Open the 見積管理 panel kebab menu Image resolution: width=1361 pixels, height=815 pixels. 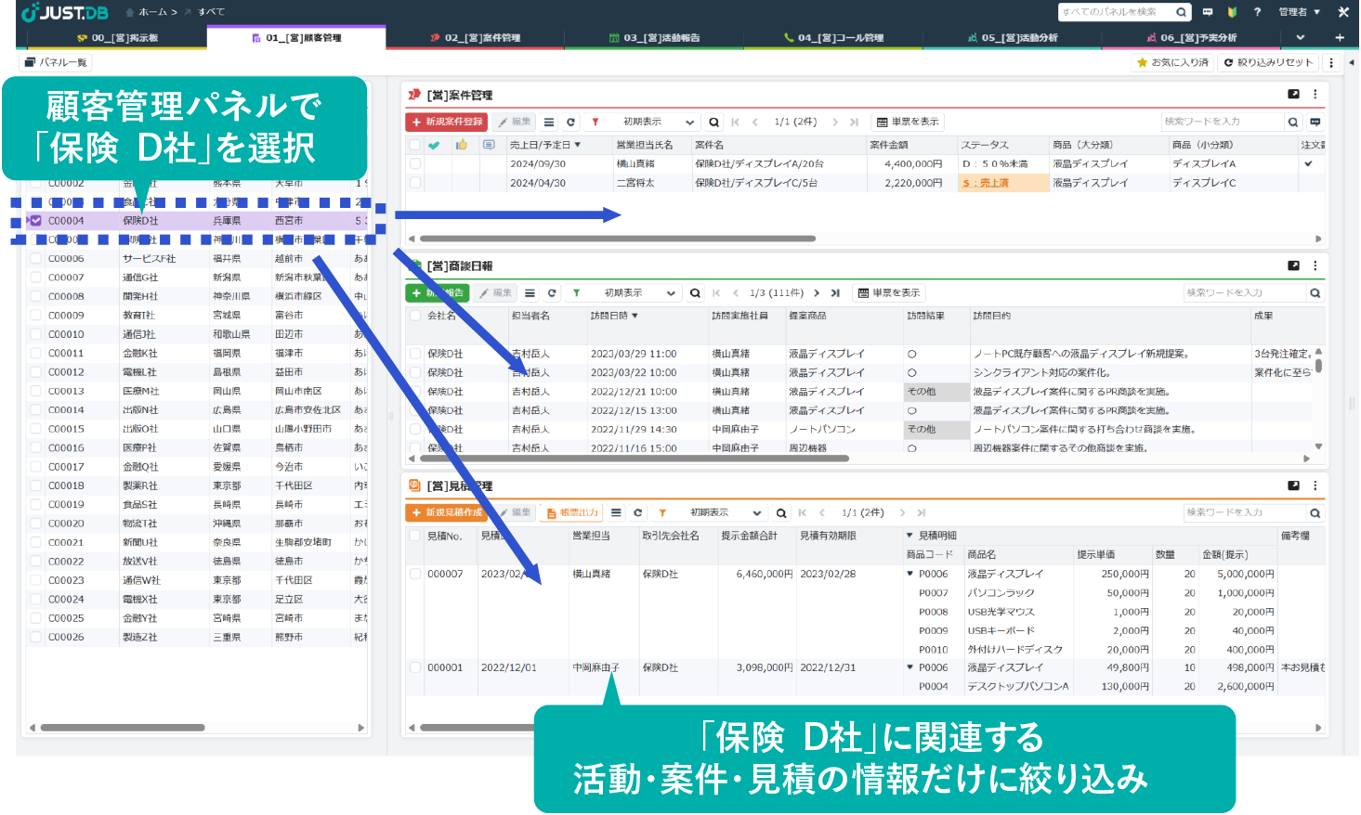pos(1315,485)
